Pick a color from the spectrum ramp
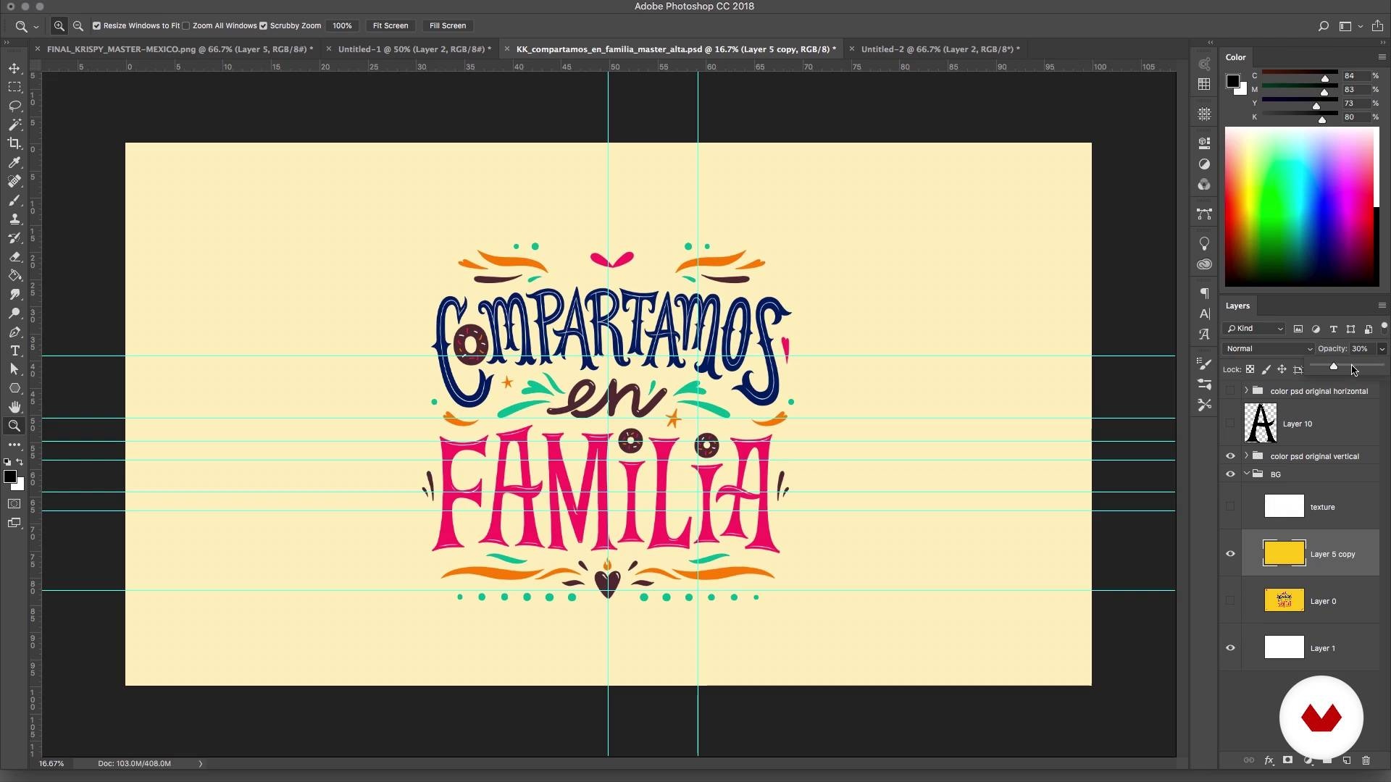The image size is (1391, 782). [x=1301, y=207]
